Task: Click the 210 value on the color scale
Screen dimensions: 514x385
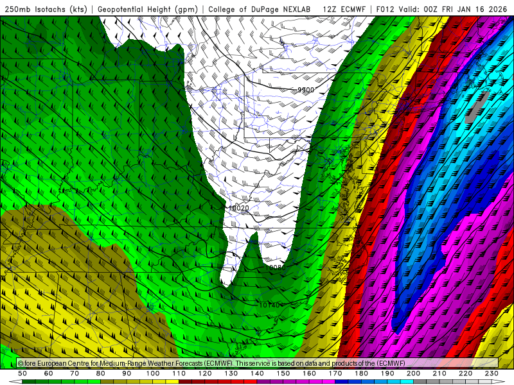Action: click(439, 373)
